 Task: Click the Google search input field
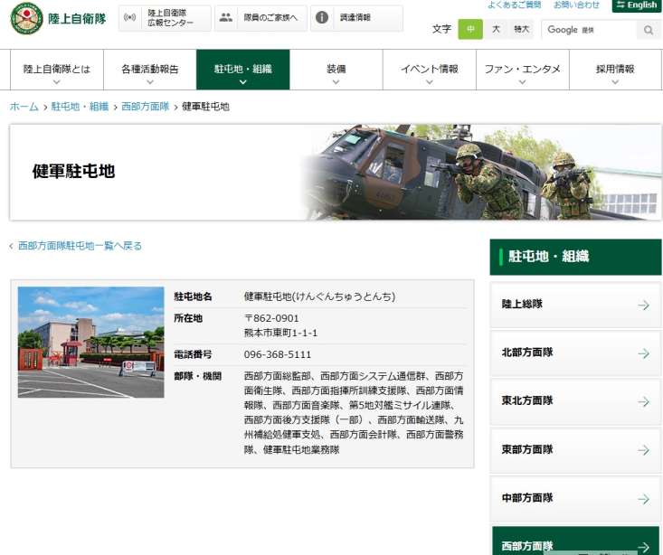588,30
